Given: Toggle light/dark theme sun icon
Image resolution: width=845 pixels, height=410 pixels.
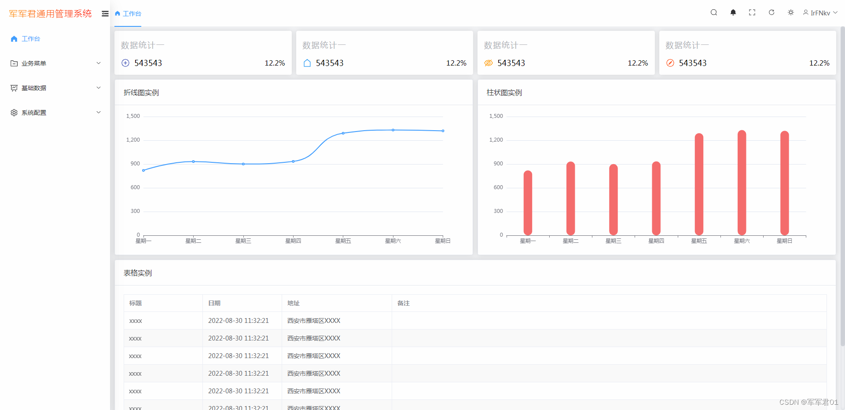Looking at the screenshot, I should click(x=791, y=12).
